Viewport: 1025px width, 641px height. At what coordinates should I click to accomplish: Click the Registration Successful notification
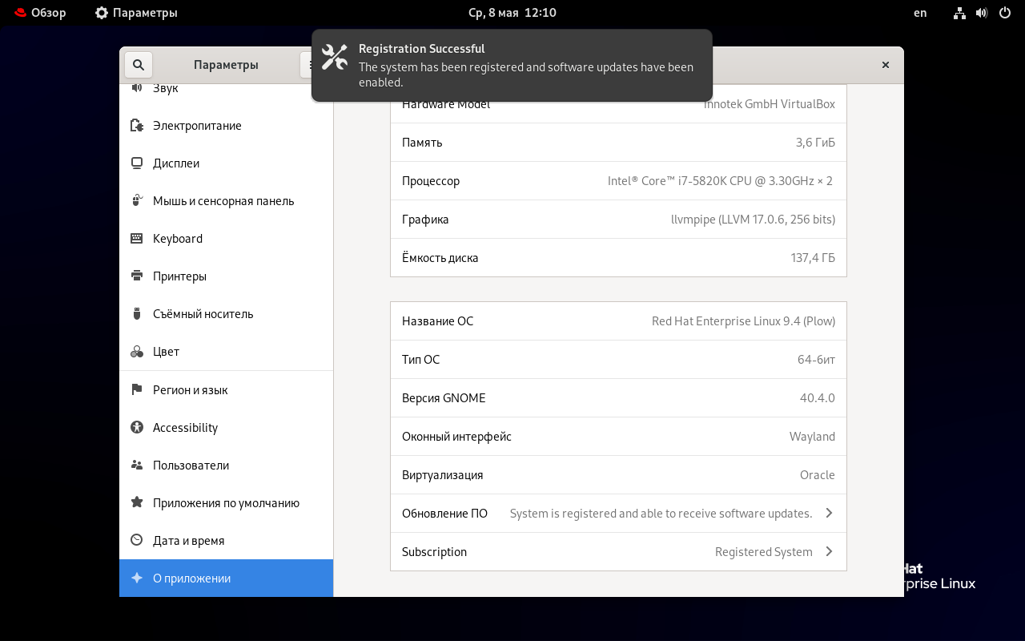(x=512, y=66)
